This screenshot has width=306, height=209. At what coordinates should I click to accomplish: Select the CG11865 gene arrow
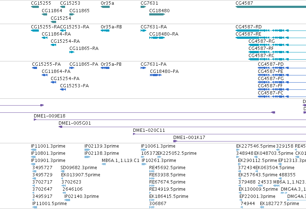pyautogui.click(x=72, y=14)
